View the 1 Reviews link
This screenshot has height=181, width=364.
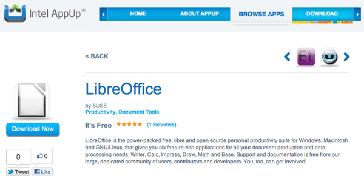[161, 125]
